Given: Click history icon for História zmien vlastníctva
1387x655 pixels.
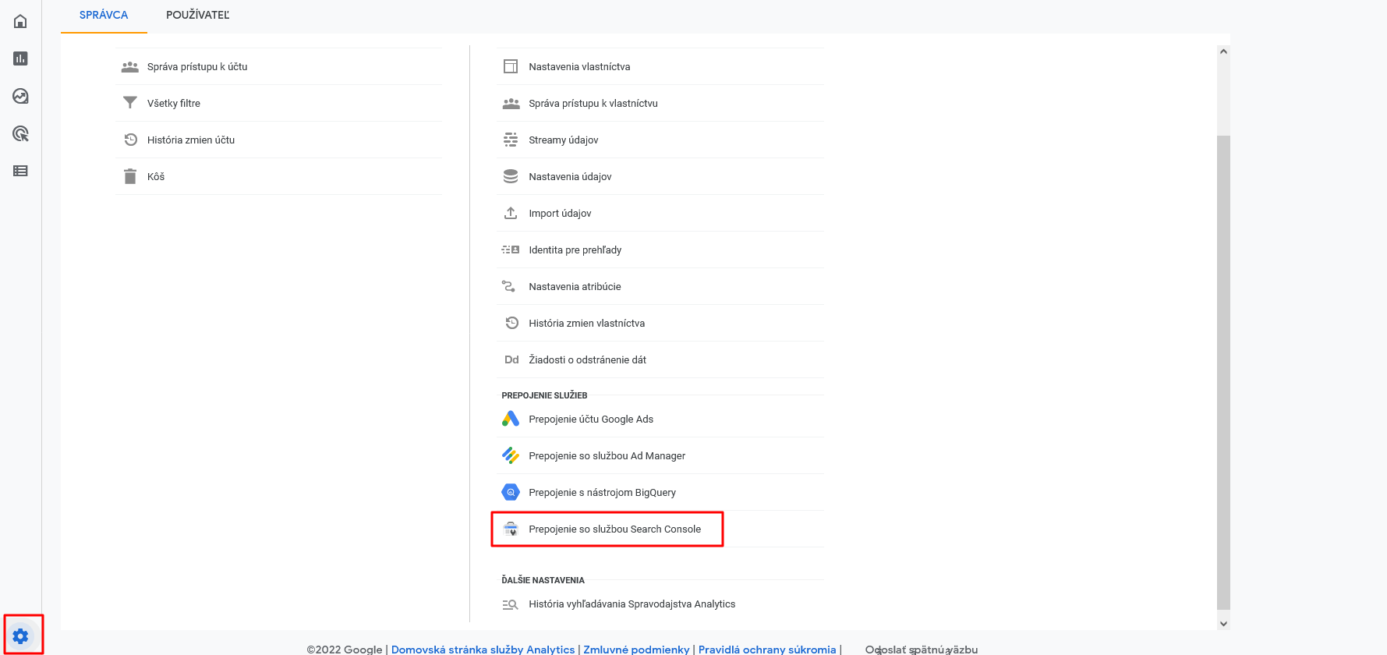Looking at the screenshot, I should 511,323.
